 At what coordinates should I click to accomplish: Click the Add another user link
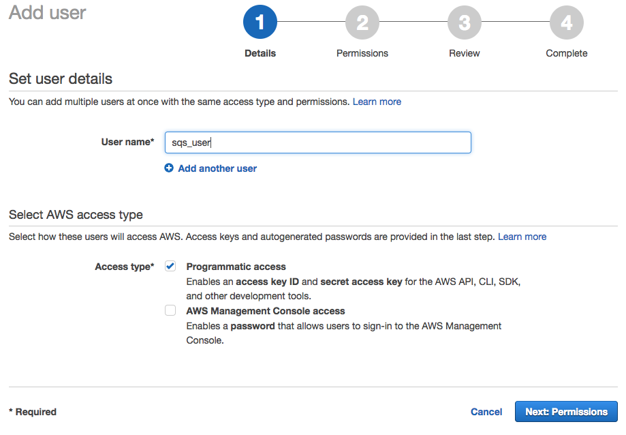217,168
